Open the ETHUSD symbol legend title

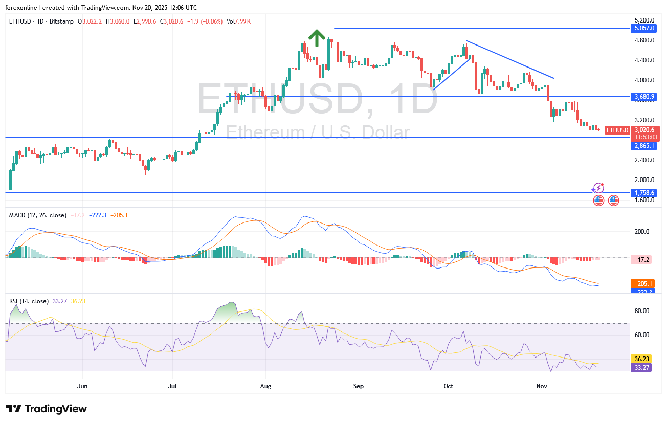[41, 21]
